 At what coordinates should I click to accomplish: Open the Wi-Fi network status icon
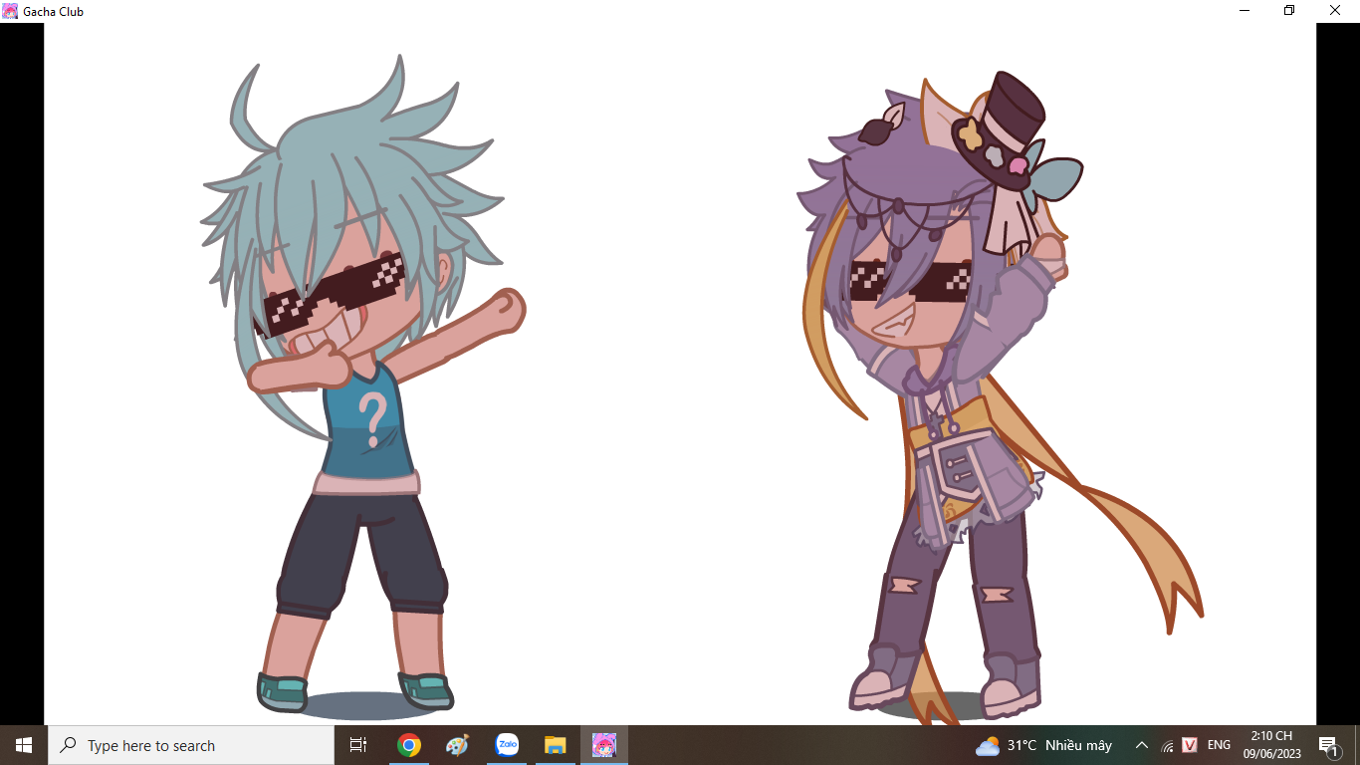click(x=1167, y=745)
